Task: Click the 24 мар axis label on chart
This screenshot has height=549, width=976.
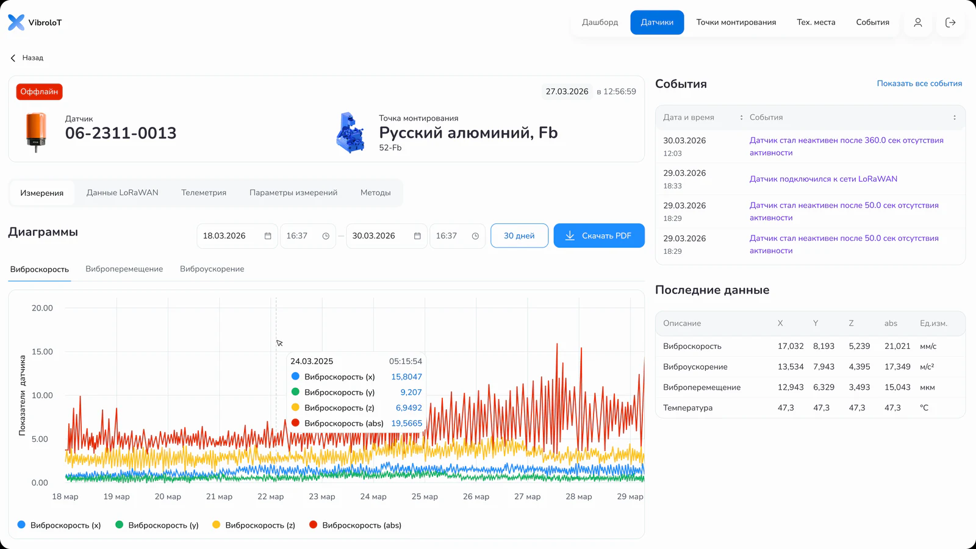Action: point(373,497)
